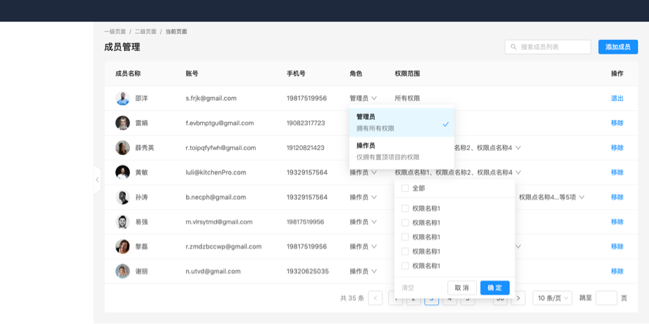Click the 权限范围 column header
This screenshot has height=324, width=649.
click(408, 73)
